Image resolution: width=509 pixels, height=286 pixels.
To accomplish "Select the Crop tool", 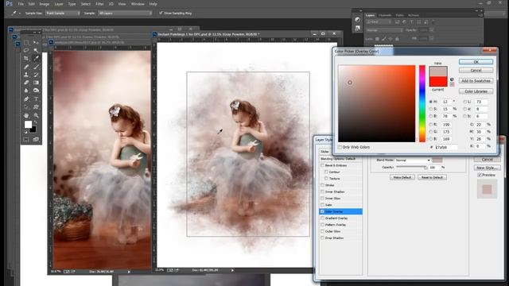I will coord(26,58).
